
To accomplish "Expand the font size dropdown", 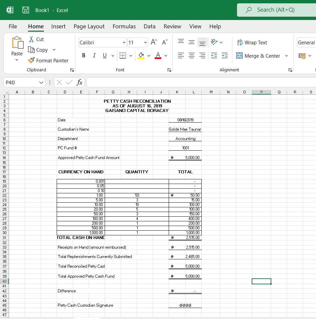I will [145, 42].
